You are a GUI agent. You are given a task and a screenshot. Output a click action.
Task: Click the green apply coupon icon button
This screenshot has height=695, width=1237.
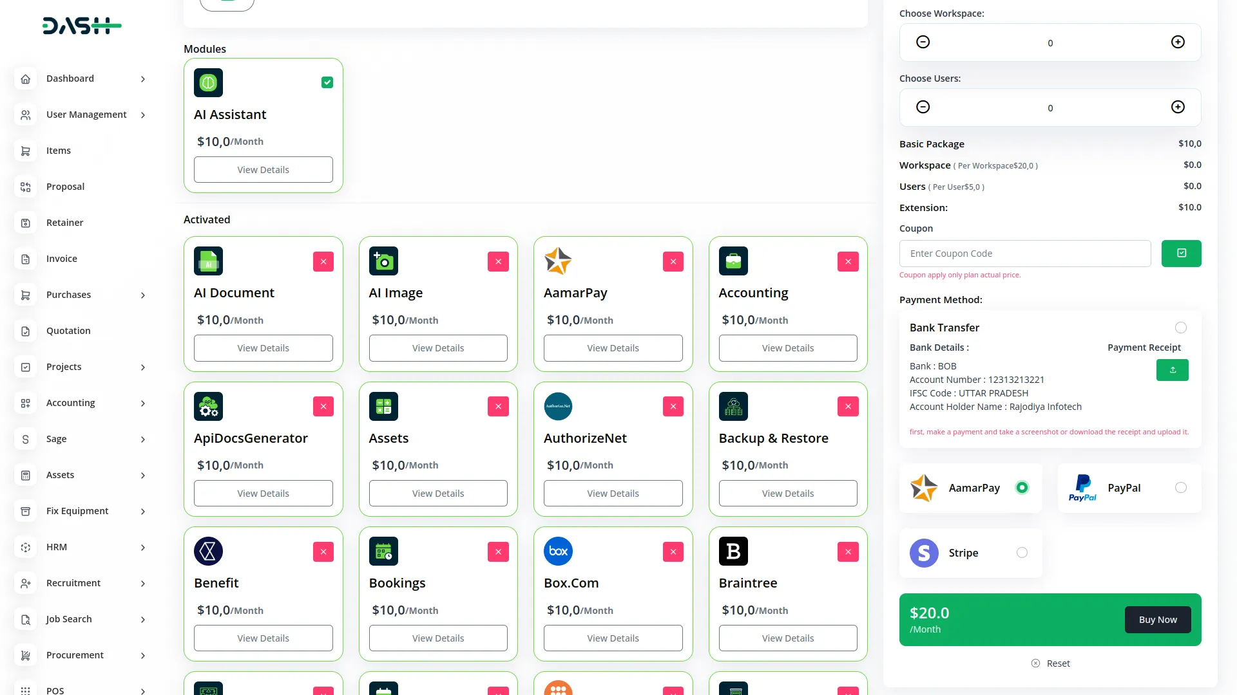pyautogui.click(x=1181, y=254)
